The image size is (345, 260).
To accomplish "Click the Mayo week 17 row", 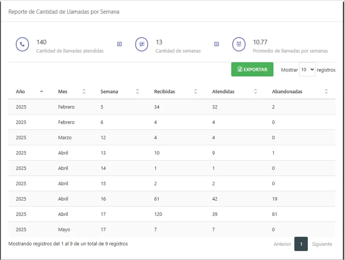I will coord(172,229).
